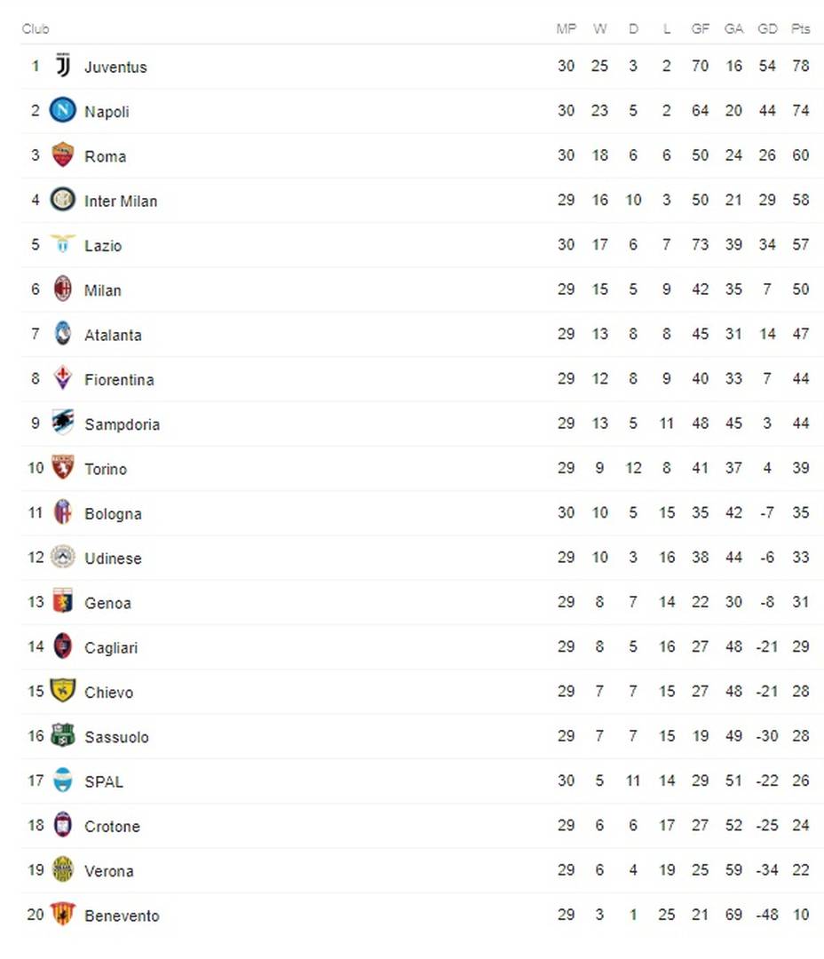Click the Sassuolo green badge icon

(x=62, y=735)
